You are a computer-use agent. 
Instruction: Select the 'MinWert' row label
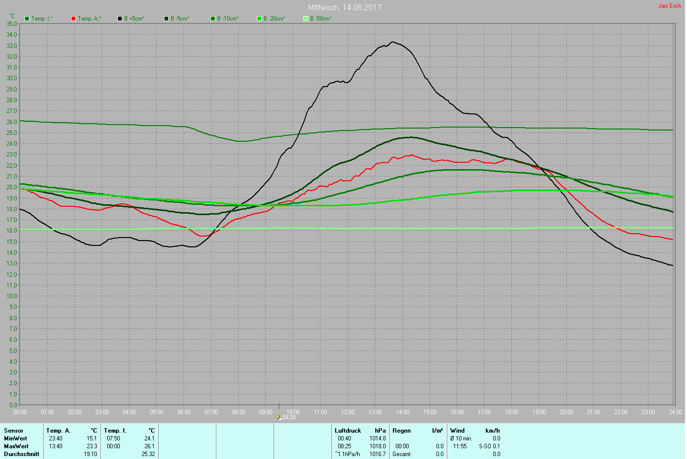(x=16, y=438)
